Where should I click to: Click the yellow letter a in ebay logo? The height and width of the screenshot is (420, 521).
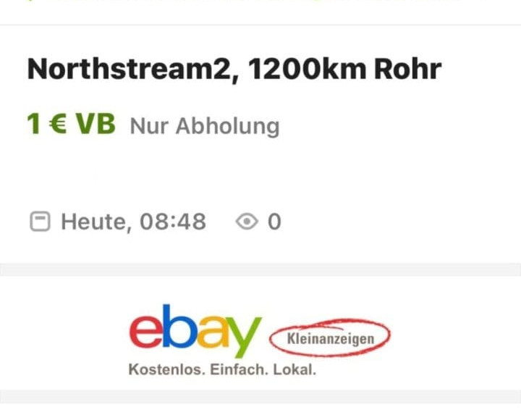pyautogui.click(x=213, y=332)
